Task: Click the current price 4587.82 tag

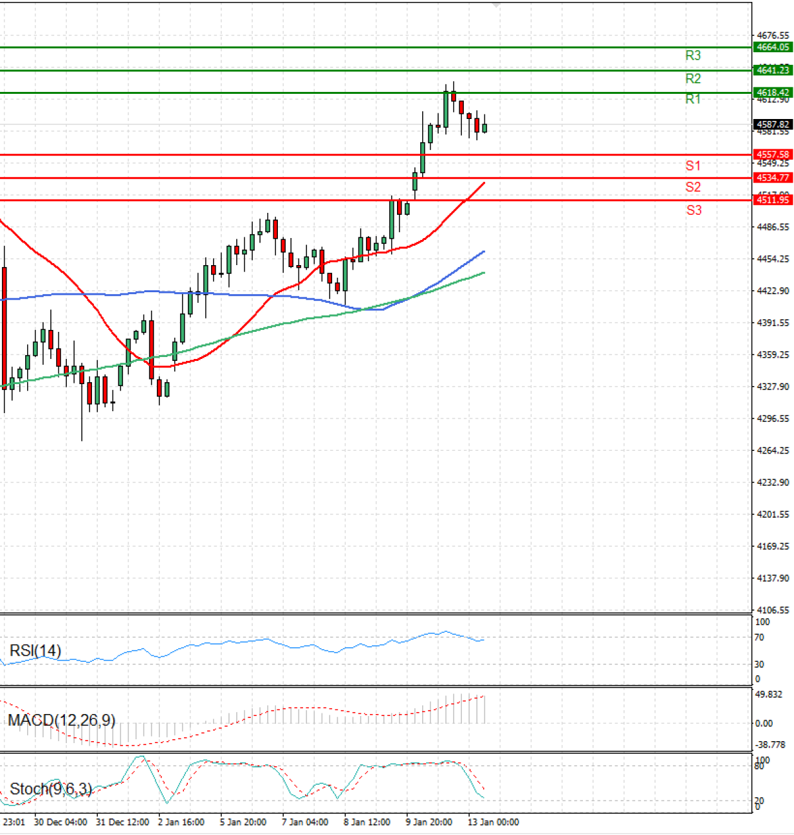Action: click(x=772, y=124)
